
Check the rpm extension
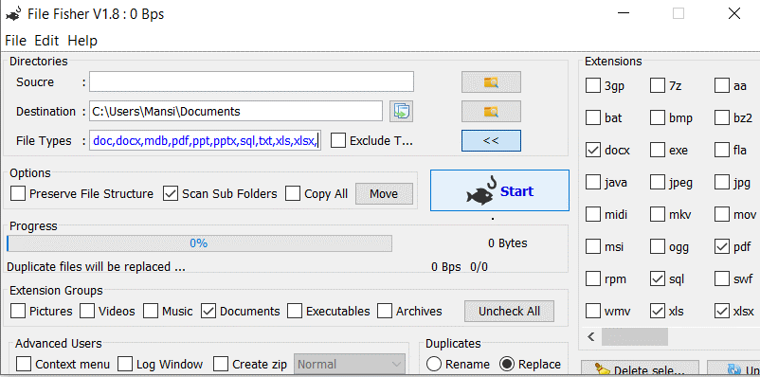(x=593, y=278)
